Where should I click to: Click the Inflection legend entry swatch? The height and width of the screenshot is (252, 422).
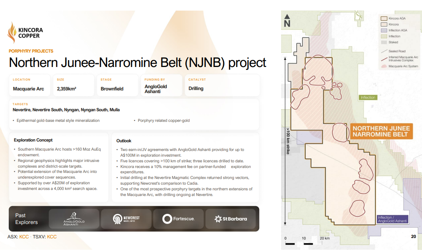pos(384,36)
